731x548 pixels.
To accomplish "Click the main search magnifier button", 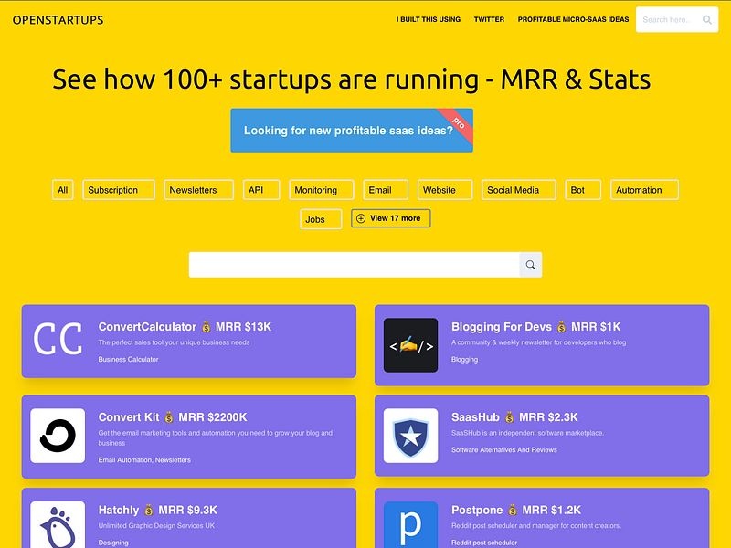I will (531, 265).
